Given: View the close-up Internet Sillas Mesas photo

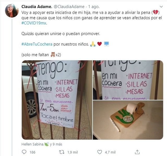Looking at the screenshot, I should point(128,80).
